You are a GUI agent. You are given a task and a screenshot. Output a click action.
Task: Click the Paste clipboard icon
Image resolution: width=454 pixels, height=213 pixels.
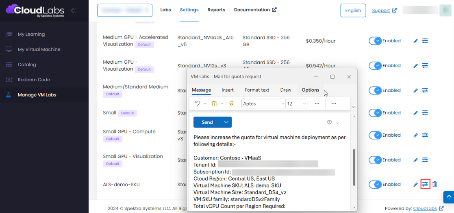[x=215, y=103]
